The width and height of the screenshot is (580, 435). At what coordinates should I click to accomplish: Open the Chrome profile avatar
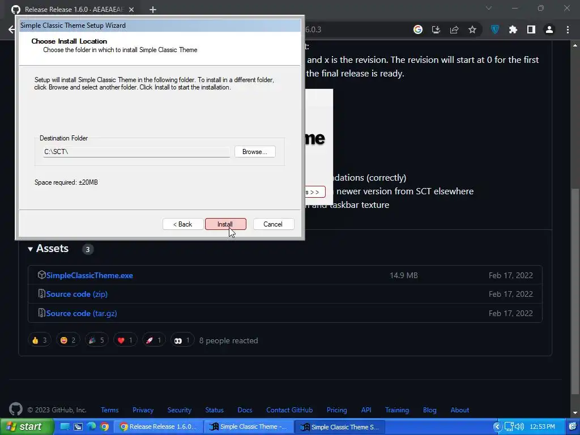click(x=549, y=29)
